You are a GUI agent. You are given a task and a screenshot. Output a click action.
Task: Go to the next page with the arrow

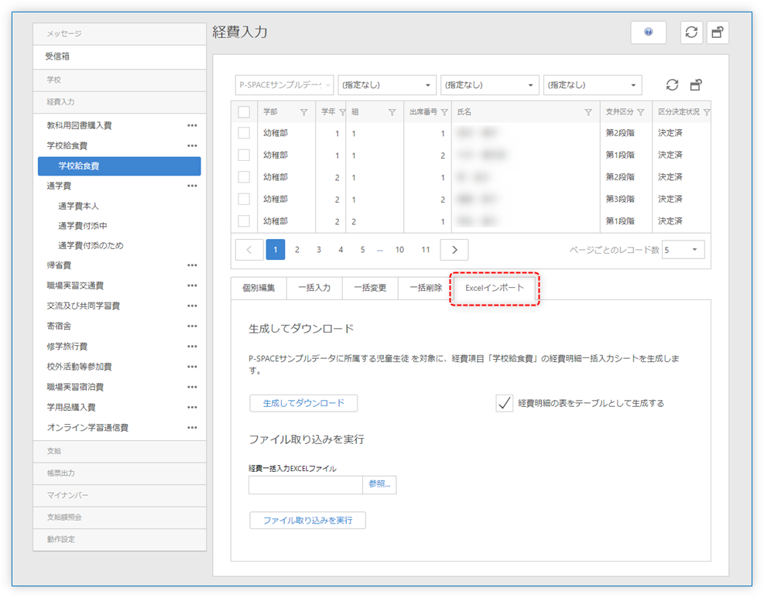(454, 250)
